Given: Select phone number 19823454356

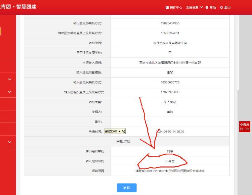Looking at the screenshot, I should [170, 23].
